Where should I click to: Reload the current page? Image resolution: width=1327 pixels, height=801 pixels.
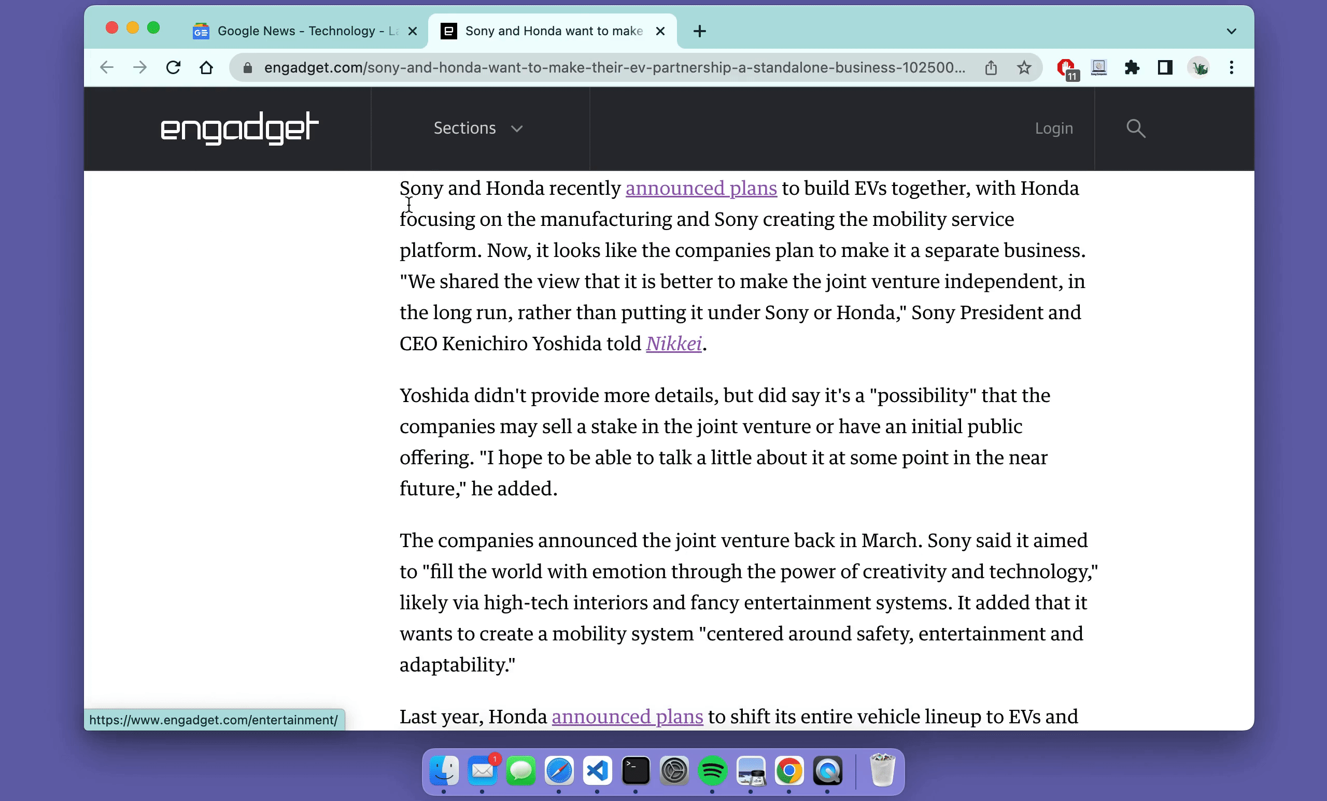click(x=173, y=68)
